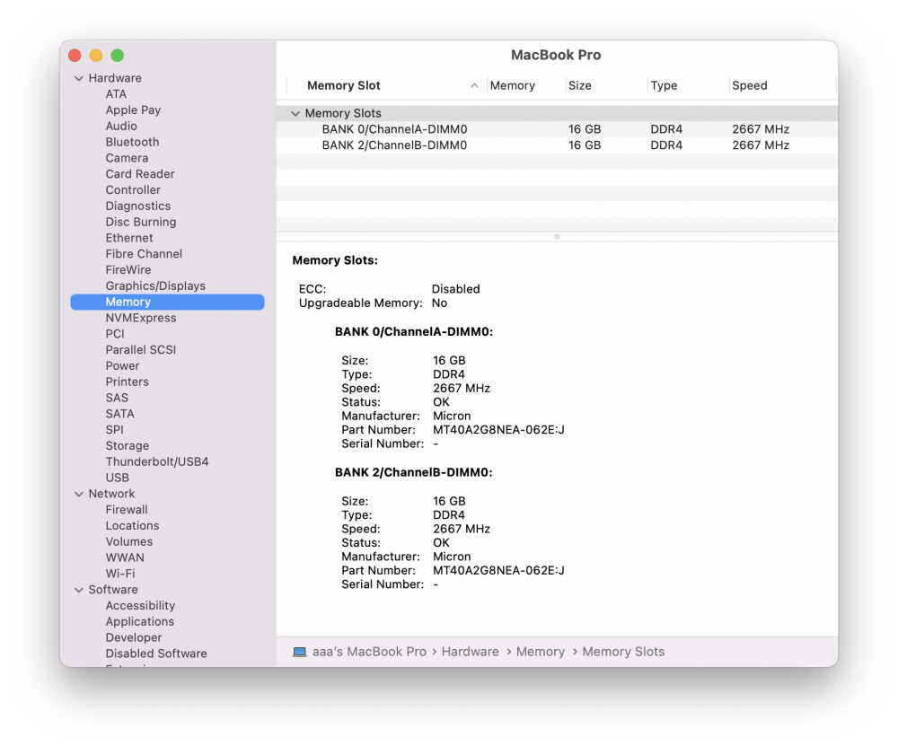
Task: Select SATA in the Hardware list
Action: 119,415
